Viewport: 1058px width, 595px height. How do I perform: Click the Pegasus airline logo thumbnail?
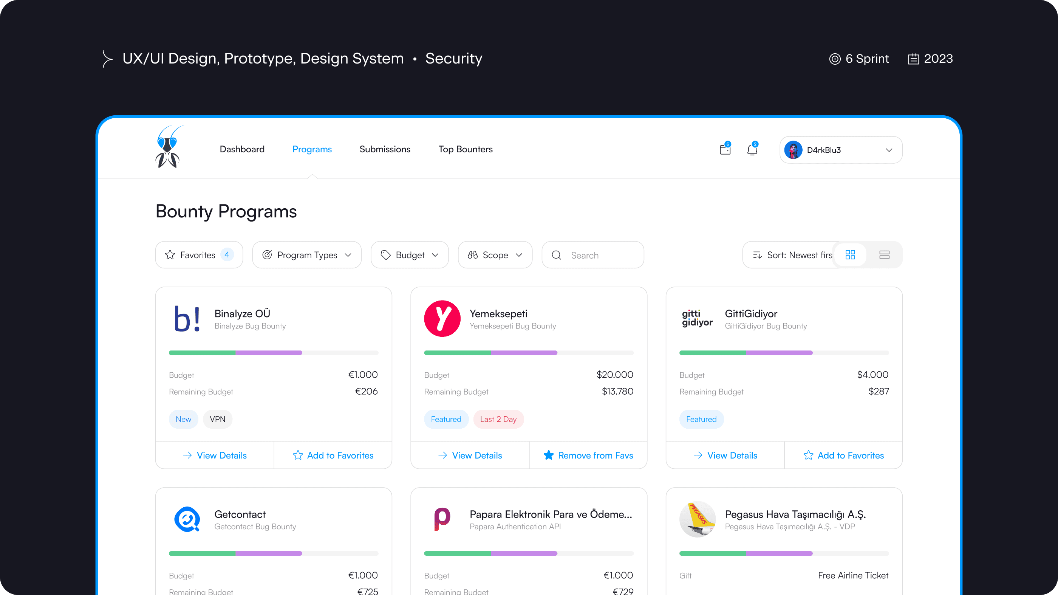[697, 519]
